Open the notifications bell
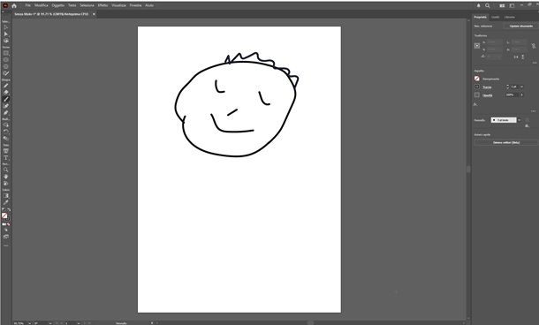 [x=479, y=5]
